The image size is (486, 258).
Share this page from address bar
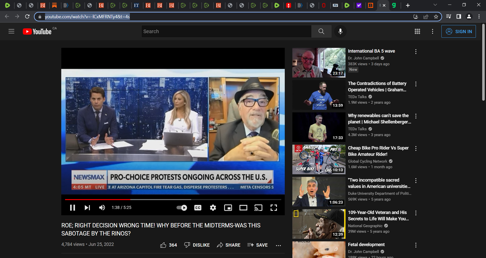426,17
